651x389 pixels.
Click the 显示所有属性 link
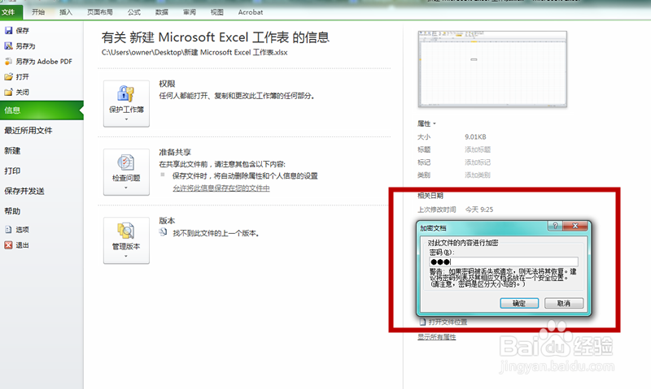[x=436, y=337]
